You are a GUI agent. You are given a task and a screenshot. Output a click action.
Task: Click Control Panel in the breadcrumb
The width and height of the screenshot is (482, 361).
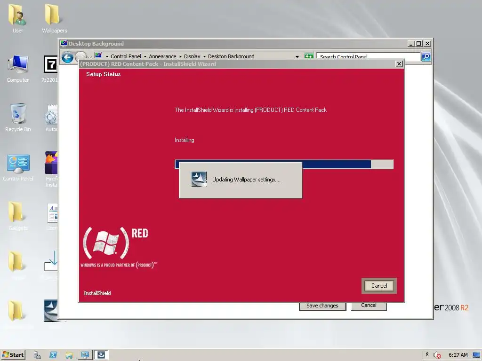[x=126, y=56]
